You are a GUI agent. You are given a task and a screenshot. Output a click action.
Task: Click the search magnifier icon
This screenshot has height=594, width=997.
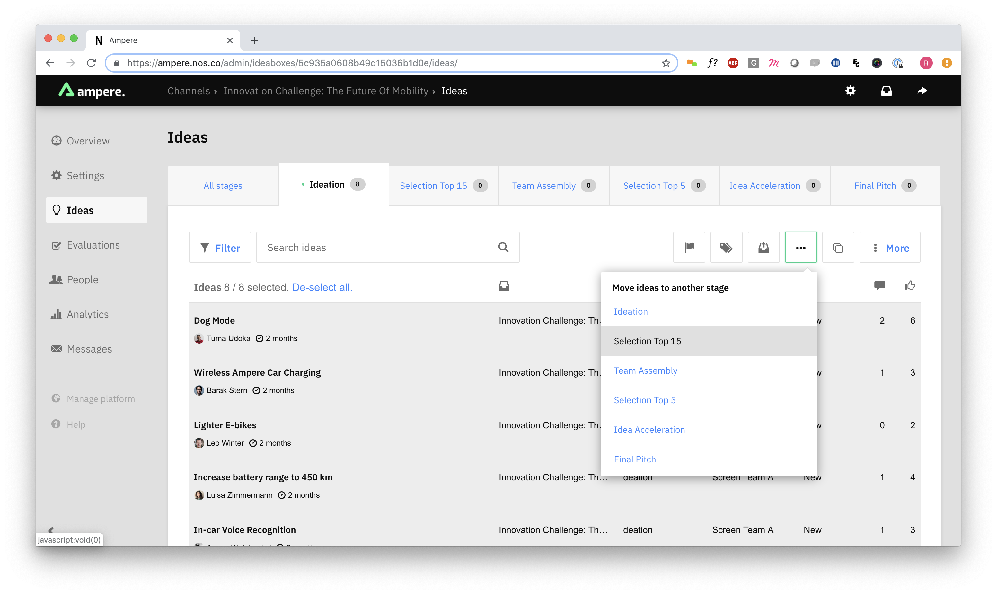[x=503, y=247]
